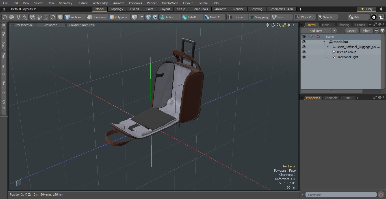The image size is (386, 199).
Task: Click the Items list horizontal scrollbar
Action: tap(332, 91)
